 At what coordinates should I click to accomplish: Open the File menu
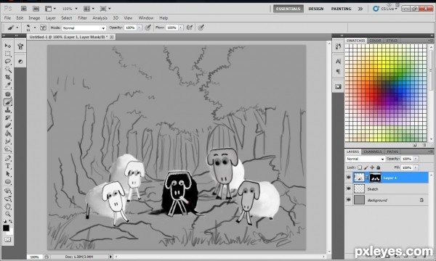click(x=7, y=18)
